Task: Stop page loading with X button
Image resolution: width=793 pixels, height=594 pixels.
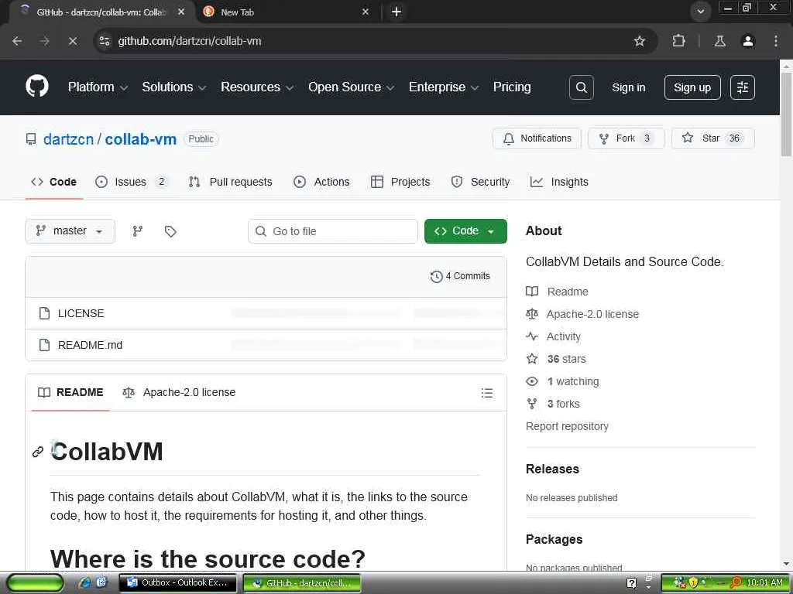Action: [73, 41]
